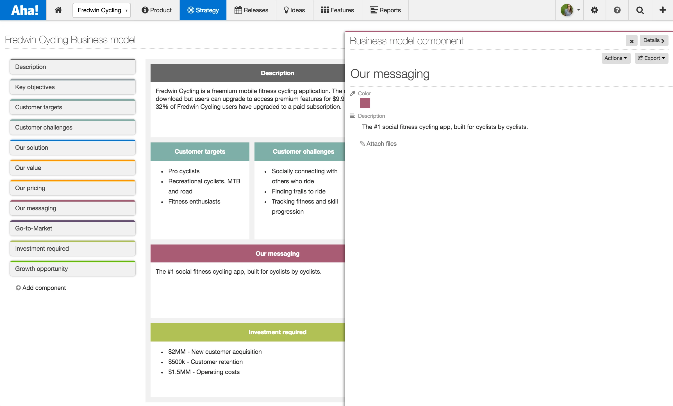This screenshot has width=673, height=406.
Task: Open the help question mark icon
Action: 617,10
